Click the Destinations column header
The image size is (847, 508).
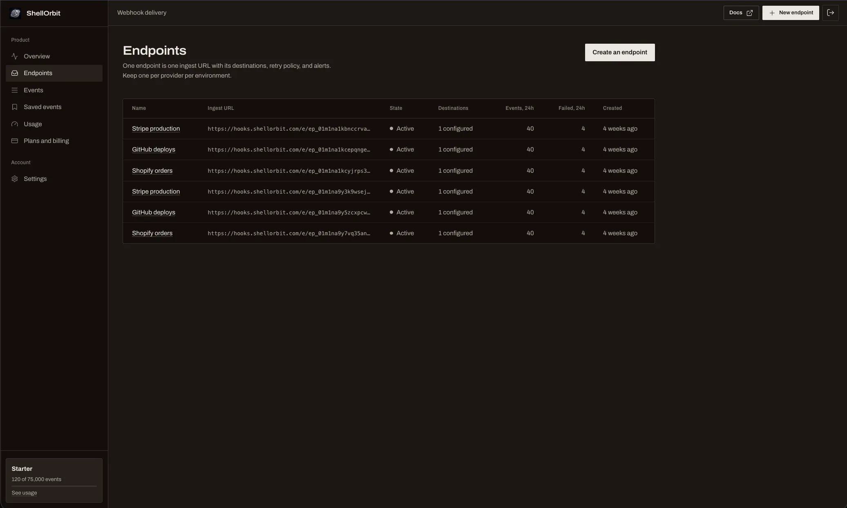(453, 108)
